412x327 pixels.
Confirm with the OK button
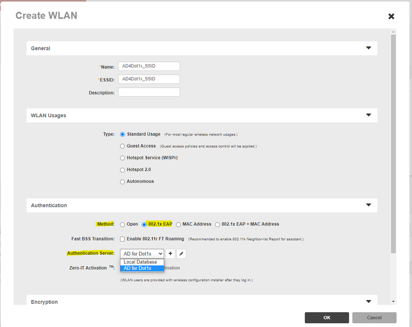coord(327,318)
